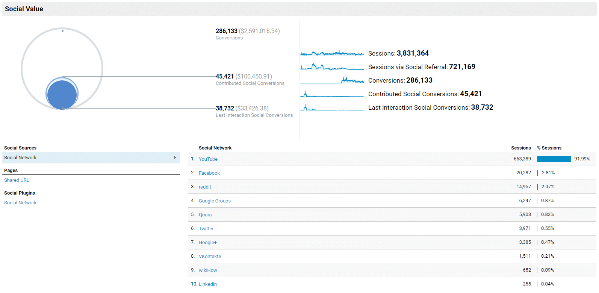Select the Google Groups link
This screenshot has height=293, width=599.
point(215,201)
